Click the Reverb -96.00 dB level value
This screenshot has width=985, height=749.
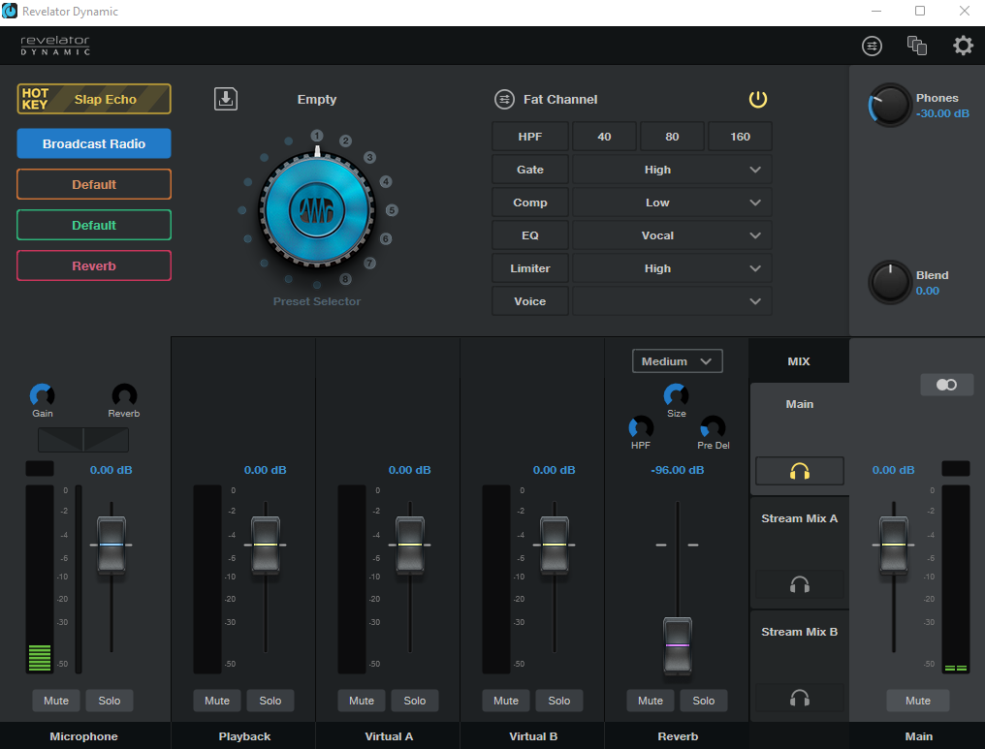[677, 470]
